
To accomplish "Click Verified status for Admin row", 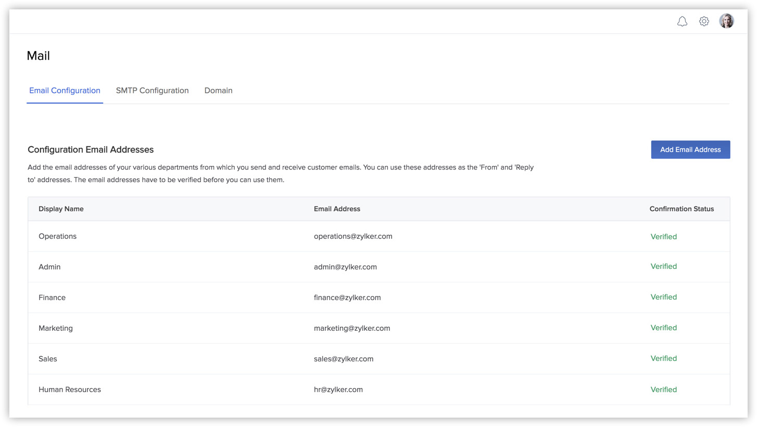I will click(x=664, y=266).
